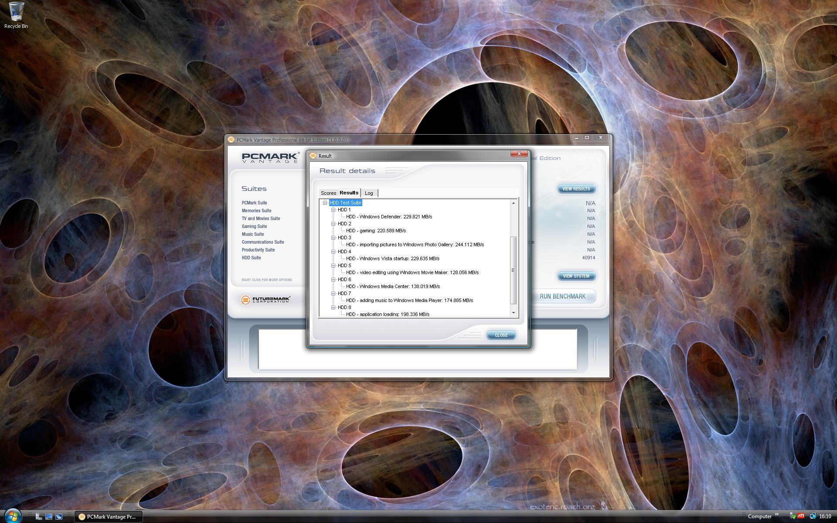The height and width of the screenshot is (523, 837).
Task: Collapse the HDD 8 tree node
Action: 333,307
